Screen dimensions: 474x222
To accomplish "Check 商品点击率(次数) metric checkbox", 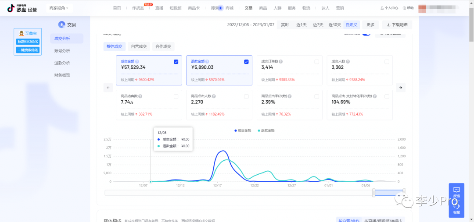I will click(316, 96).
